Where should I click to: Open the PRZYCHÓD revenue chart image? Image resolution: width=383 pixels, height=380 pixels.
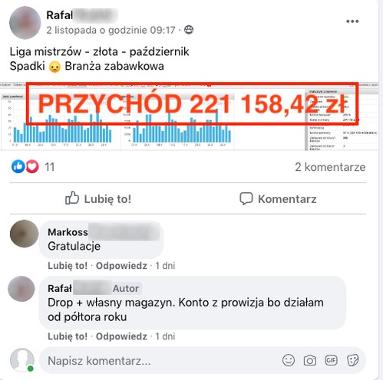coord(190,116)
